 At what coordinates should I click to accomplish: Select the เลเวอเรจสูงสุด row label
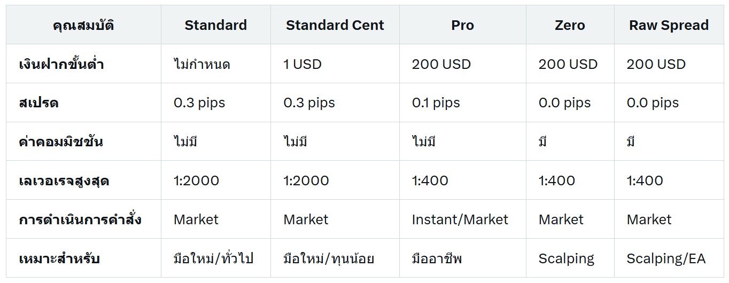(64, 180)
